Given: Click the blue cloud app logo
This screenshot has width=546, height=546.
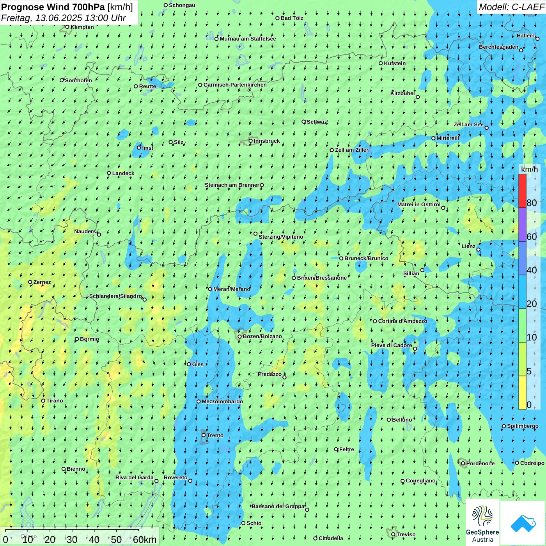Looking at the screenshot, I should pyautogui.click(x=523, y=523).
